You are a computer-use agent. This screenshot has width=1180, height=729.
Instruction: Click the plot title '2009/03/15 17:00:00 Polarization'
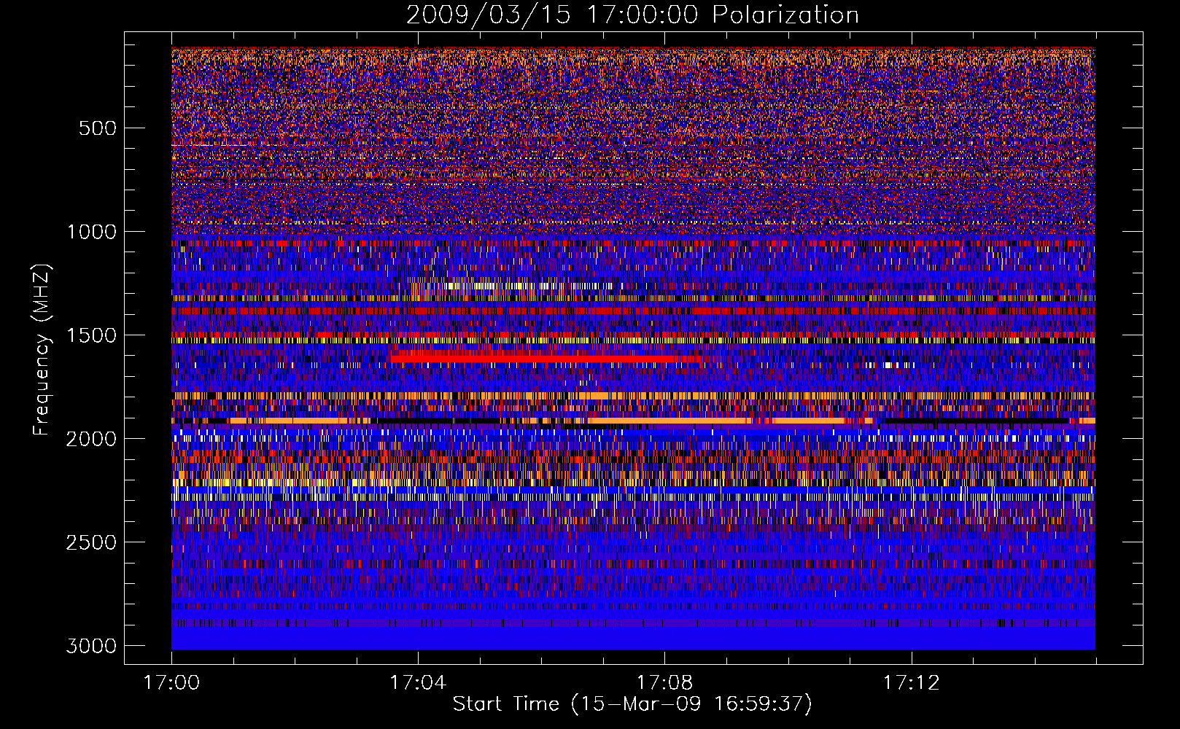point(632,15)
